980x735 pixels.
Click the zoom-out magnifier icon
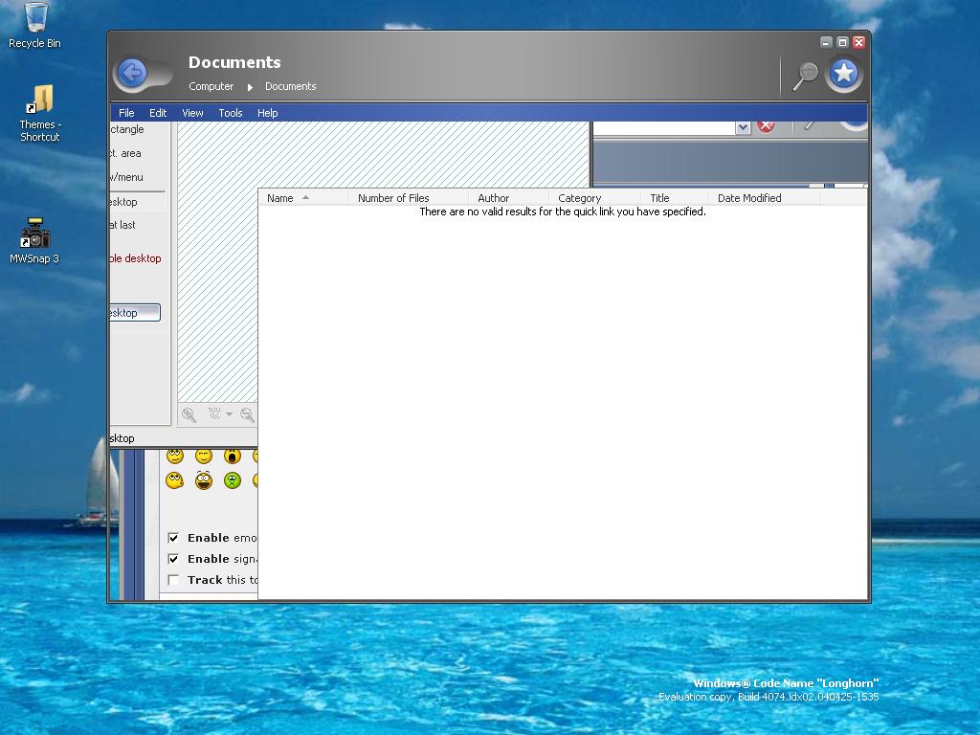click(248, 414)
